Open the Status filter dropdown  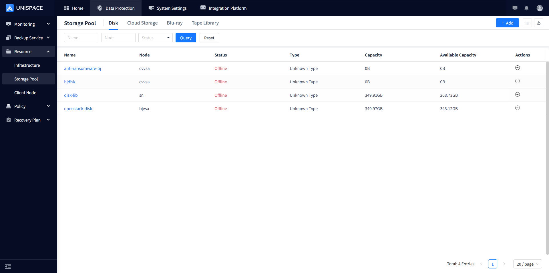point(155,38)
